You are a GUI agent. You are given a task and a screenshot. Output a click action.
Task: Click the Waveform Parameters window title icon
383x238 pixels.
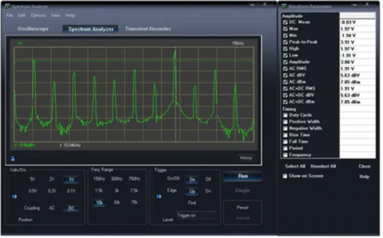[x=285, y=7]
